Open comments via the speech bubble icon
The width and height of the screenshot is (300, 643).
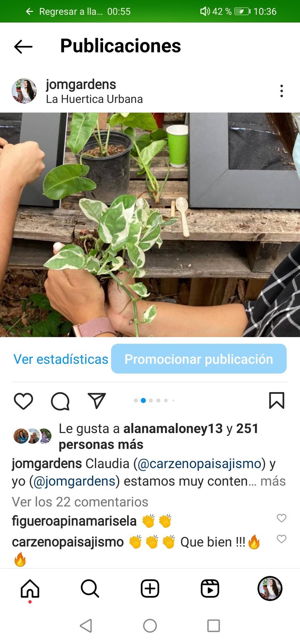pyautogui.click(x=60, y=401)
